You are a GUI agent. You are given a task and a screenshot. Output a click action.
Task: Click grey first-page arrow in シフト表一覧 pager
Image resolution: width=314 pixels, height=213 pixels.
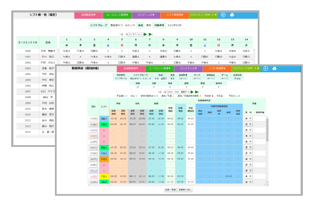click(x=121, y=34)
